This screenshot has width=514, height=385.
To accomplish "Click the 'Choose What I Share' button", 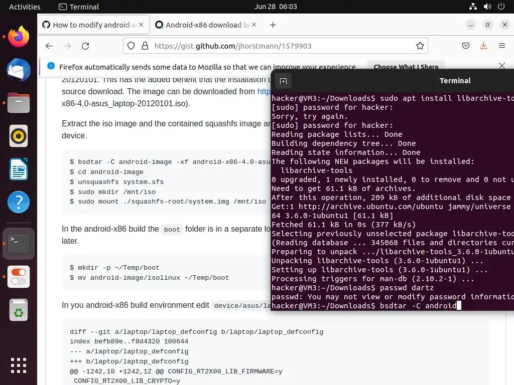I will tap(406, 67).
